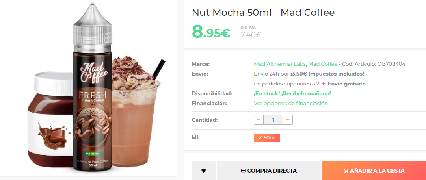Click the AÑADIR A LA CESTA button
This screenshot has height=180, width=426.
pos(374,171)
